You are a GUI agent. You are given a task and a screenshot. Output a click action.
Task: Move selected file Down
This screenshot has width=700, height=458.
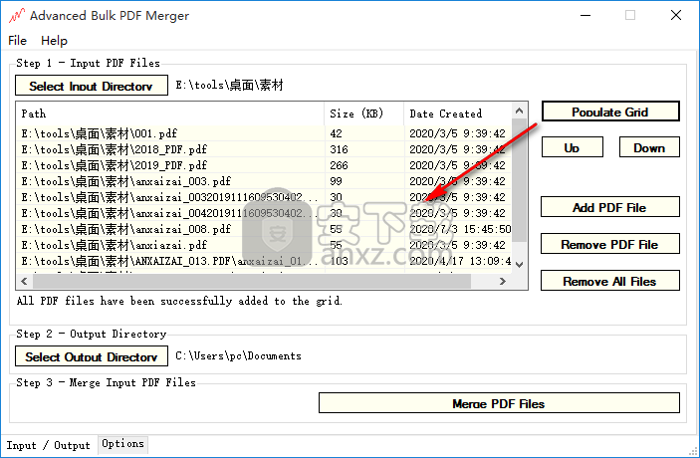point(649,147)
